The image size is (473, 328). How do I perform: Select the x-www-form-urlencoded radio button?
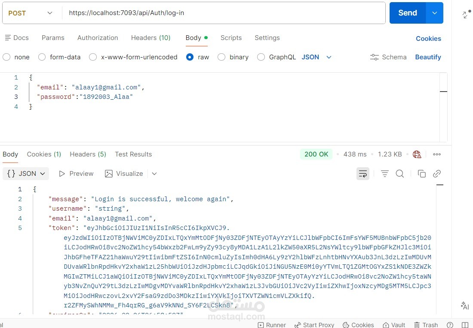pos(93,57)
